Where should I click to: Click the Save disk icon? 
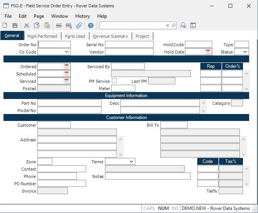[15, 25]
